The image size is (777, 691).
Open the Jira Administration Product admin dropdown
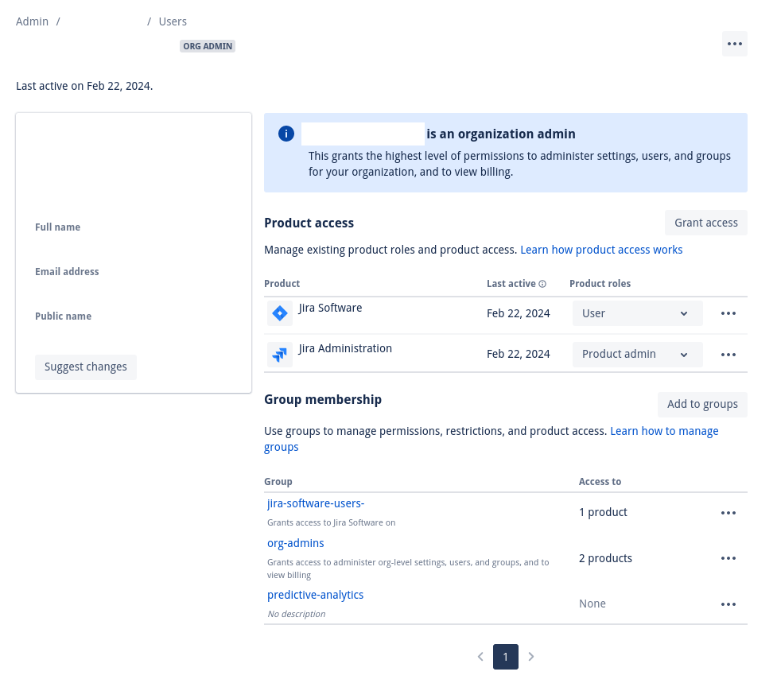(637, 355)
